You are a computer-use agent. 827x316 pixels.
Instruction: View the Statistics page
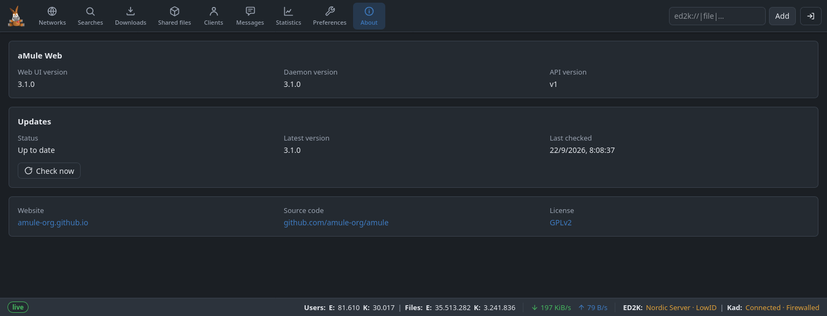coord(289,16)
